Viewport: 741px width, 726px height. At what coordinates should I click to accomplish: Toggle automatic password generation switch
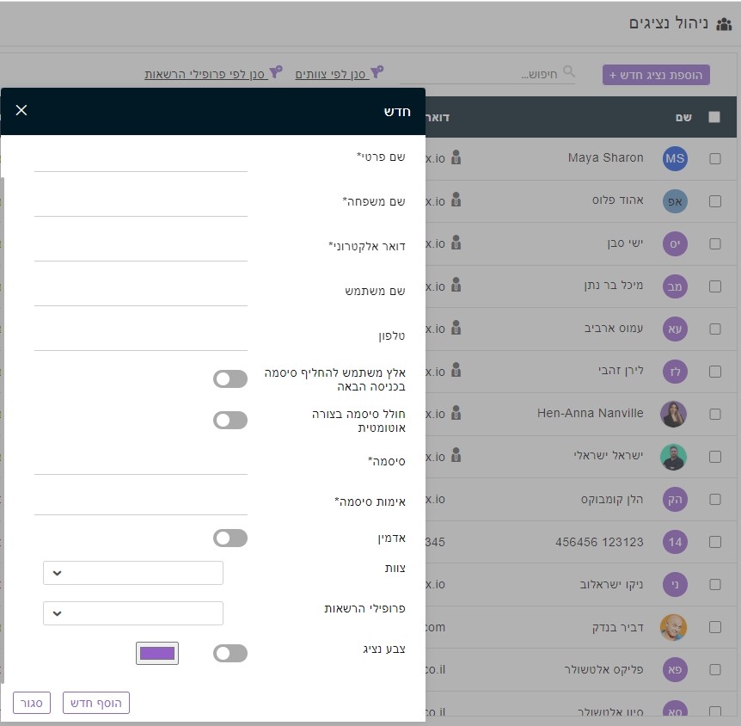coord(230,420)
